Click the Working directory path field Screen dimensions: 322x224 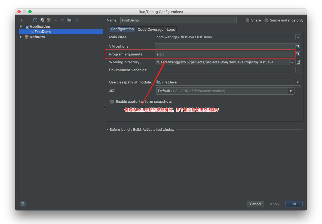click(x=222, y=62)
